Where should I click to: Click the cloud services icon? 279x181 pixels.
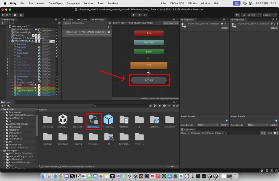15,15
